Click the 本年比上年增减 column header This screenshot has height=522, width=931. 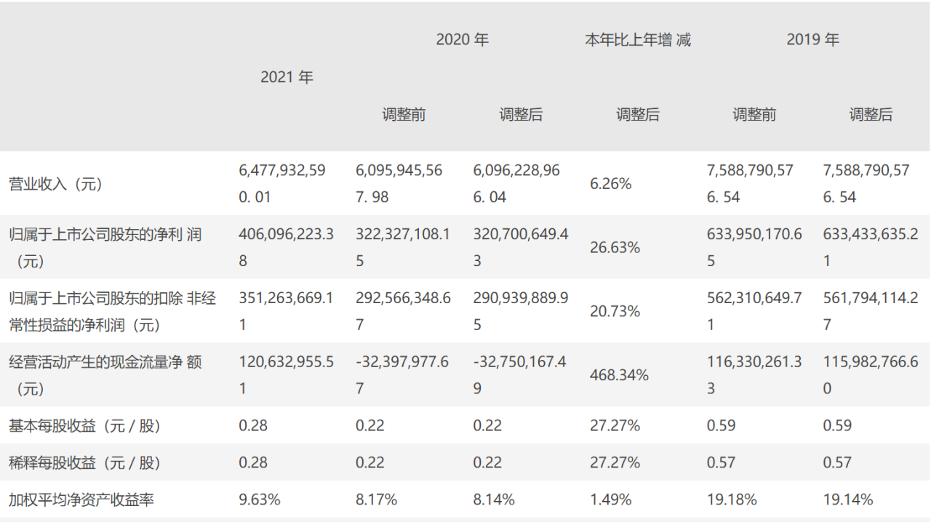[638, 39]
